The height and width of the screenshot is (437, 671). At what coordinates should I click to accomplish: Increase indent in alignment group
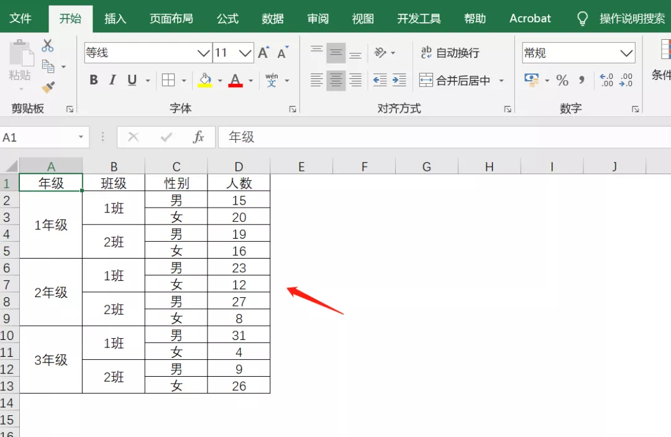399,80
